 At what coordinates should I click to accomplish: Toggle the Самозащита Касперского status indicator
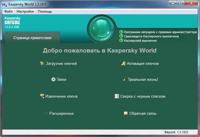[121, 36]
